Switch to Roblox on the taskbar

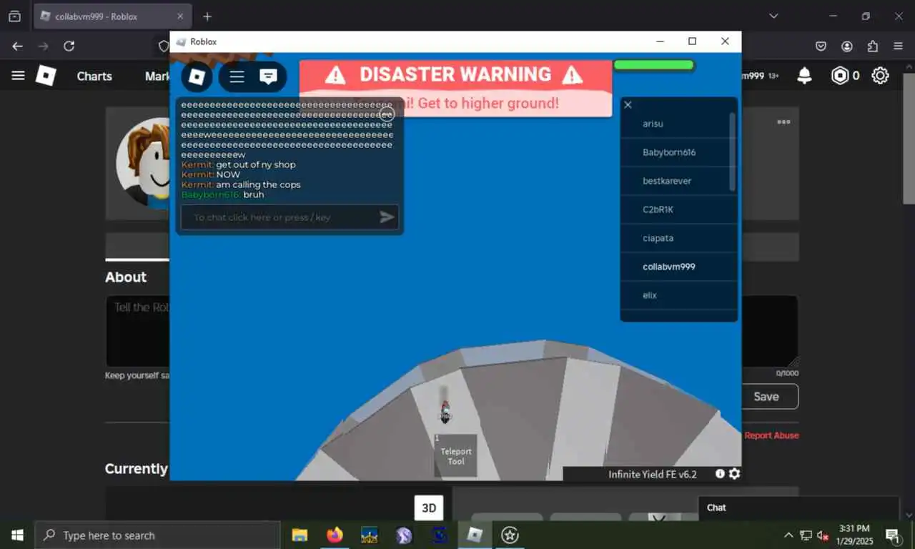click(x=475, y=535)
